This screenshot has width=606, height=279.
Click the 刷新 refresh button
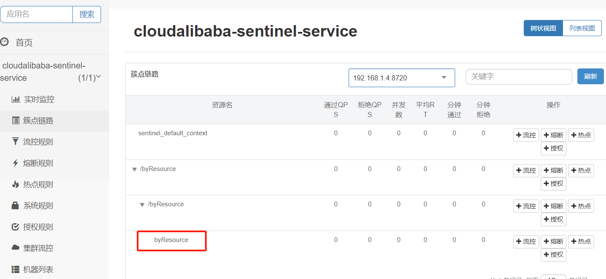click(591, 77)
